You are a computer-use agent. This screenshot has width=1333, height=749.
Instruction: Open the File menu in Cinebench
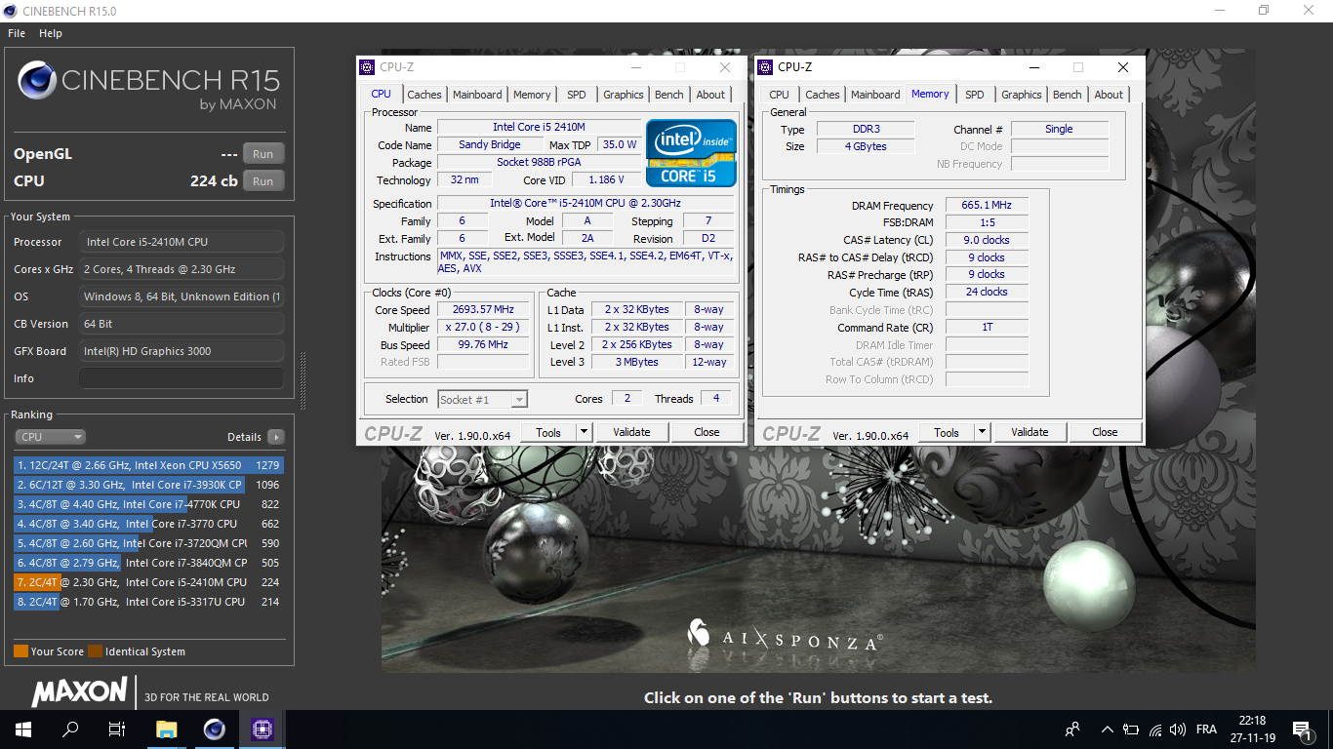pyautogui.click(x=17, y=33)
